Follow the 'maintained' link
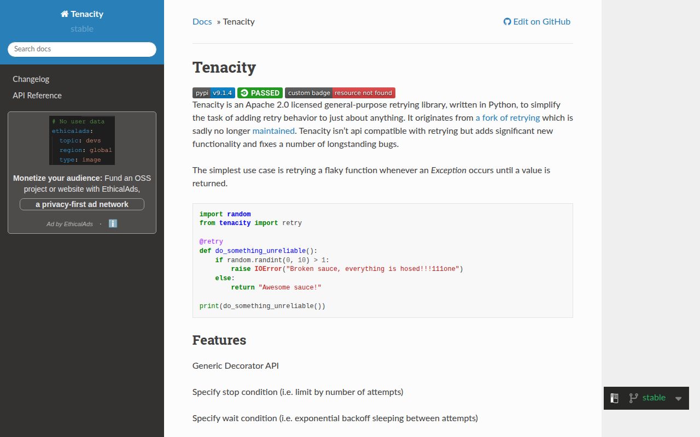 click(x=273, y=131)
